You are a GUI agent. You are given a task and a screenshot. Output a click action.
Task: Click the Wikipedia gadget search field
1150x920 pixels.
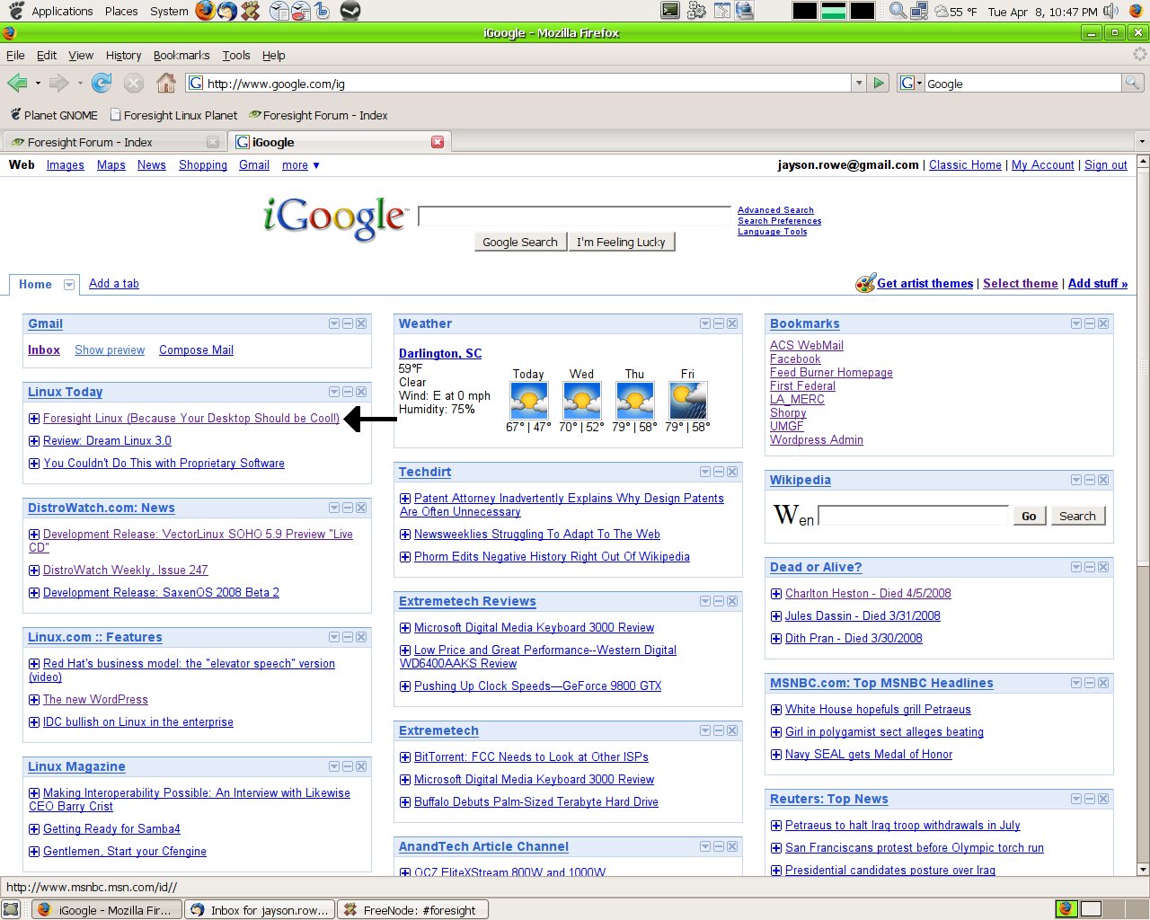pyautogui.click(x=913, y=515)
